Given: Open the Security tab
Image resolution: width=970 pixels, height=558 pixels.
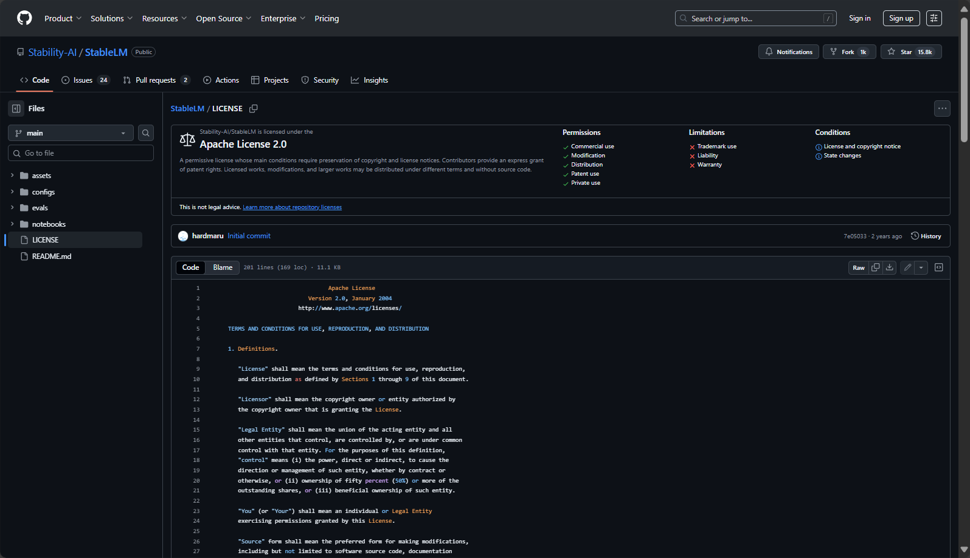Looking at the screenshot, I should [320, 80].
